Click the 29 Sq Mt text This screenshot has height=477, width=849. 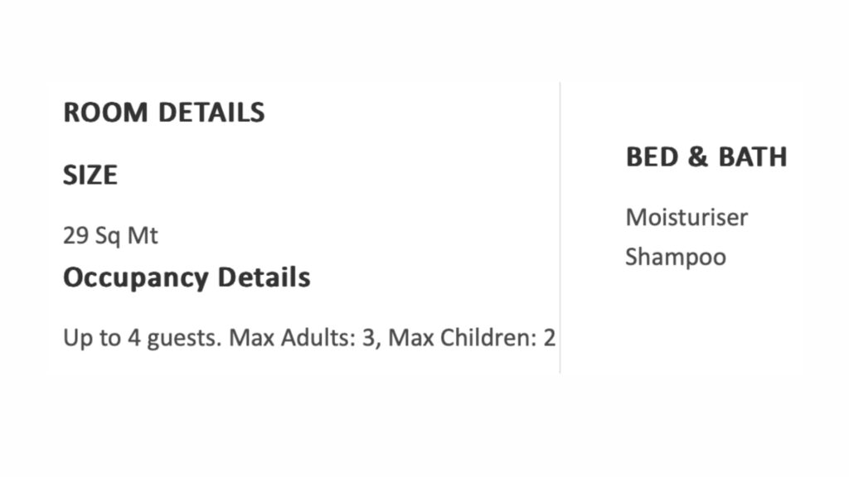point(110,236)
